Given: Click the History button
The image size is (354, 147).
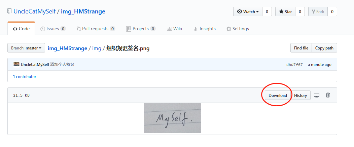Looking at the screenshot, I should coord(300,95).
